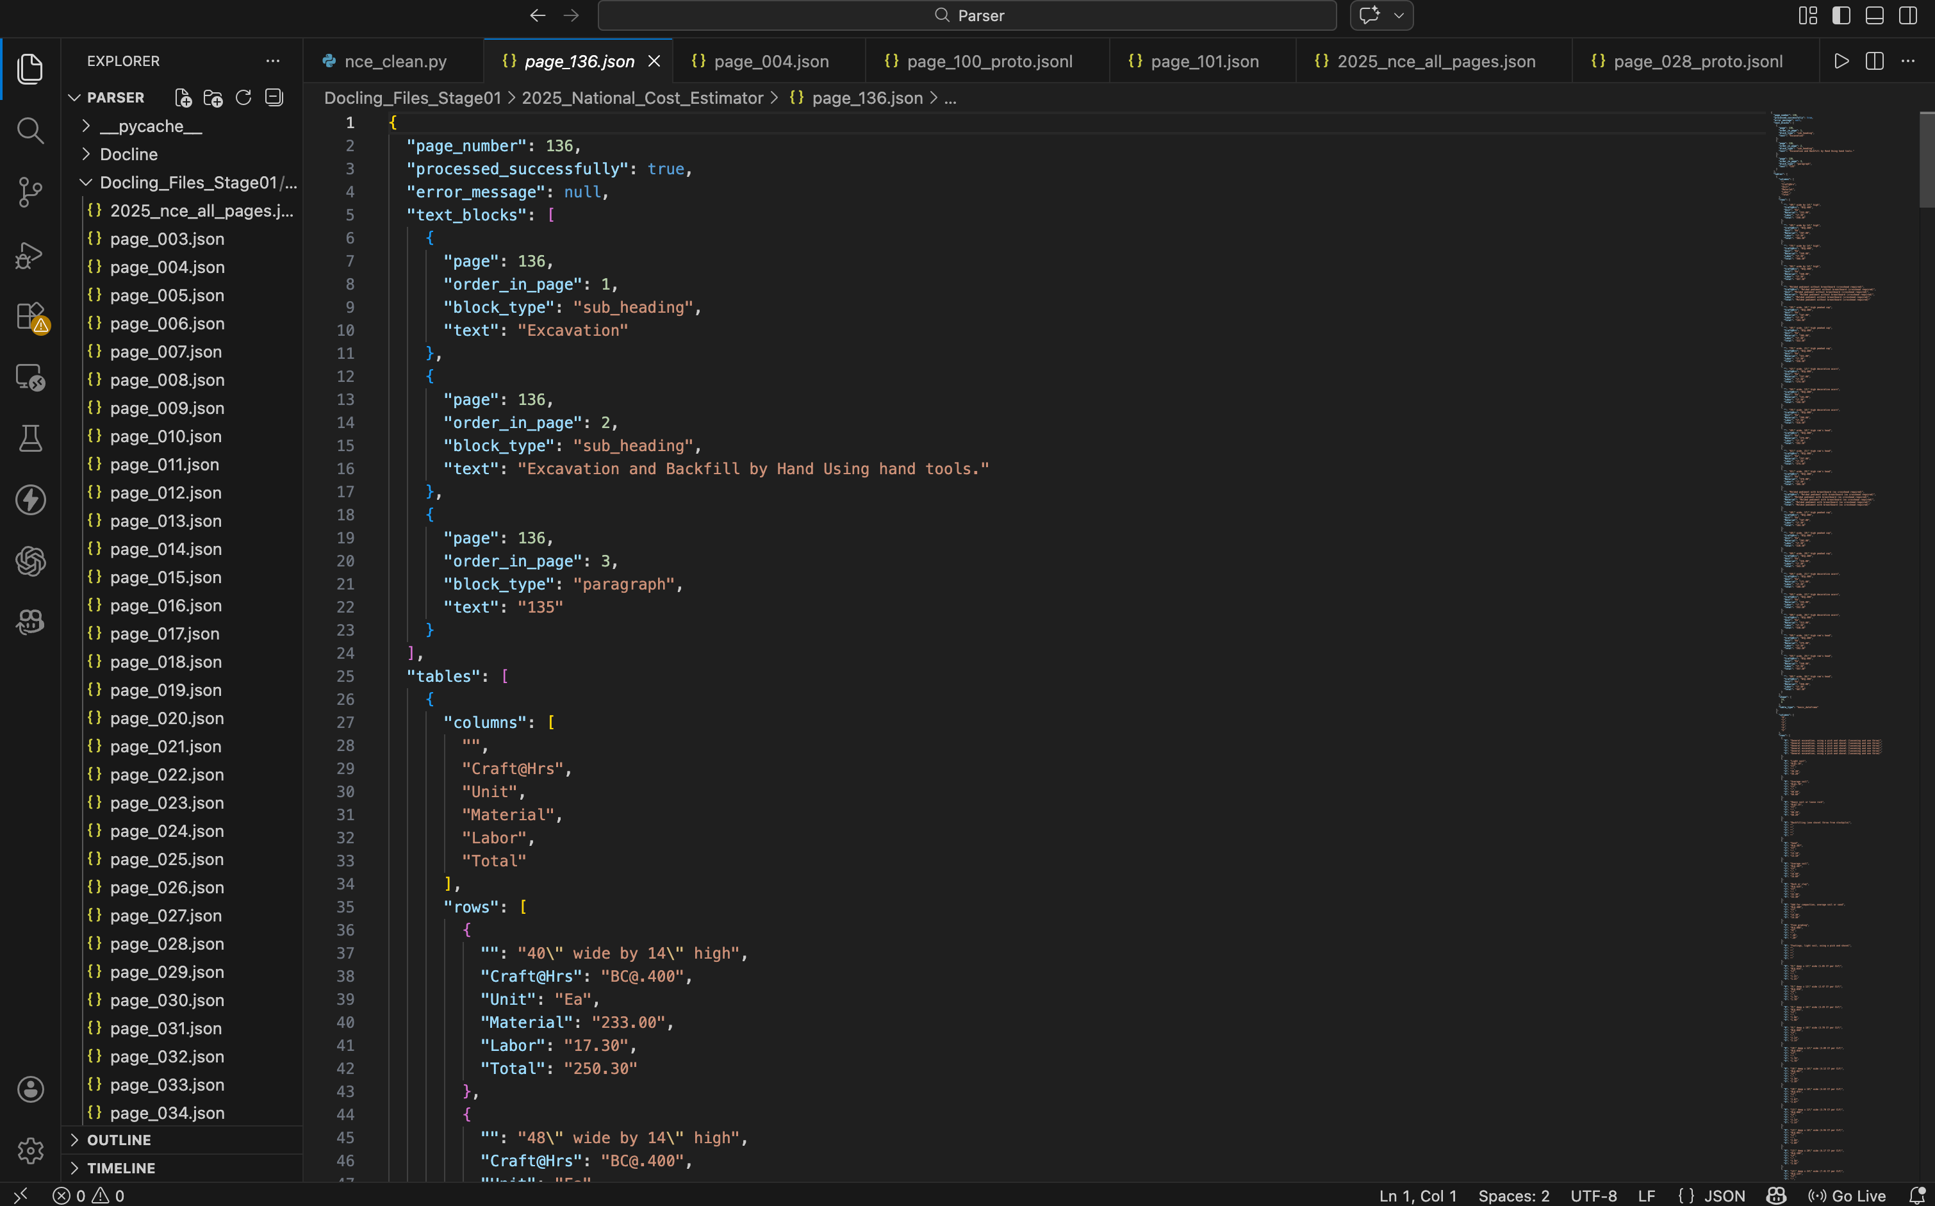Toggle the primary side bar visibility

pos(1841,15)
